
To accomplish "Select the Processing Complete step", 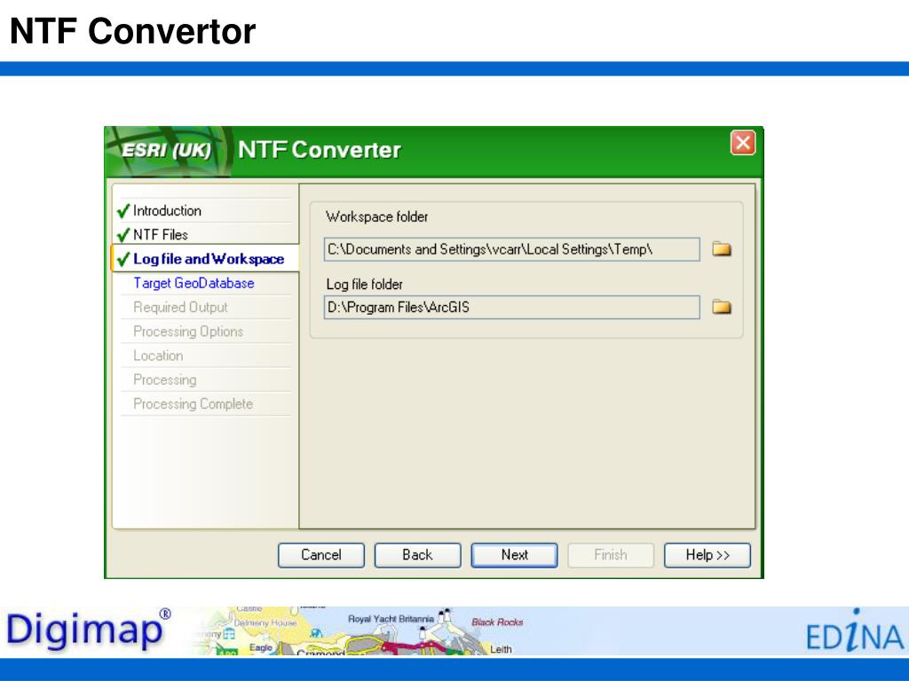I will 193,403.
